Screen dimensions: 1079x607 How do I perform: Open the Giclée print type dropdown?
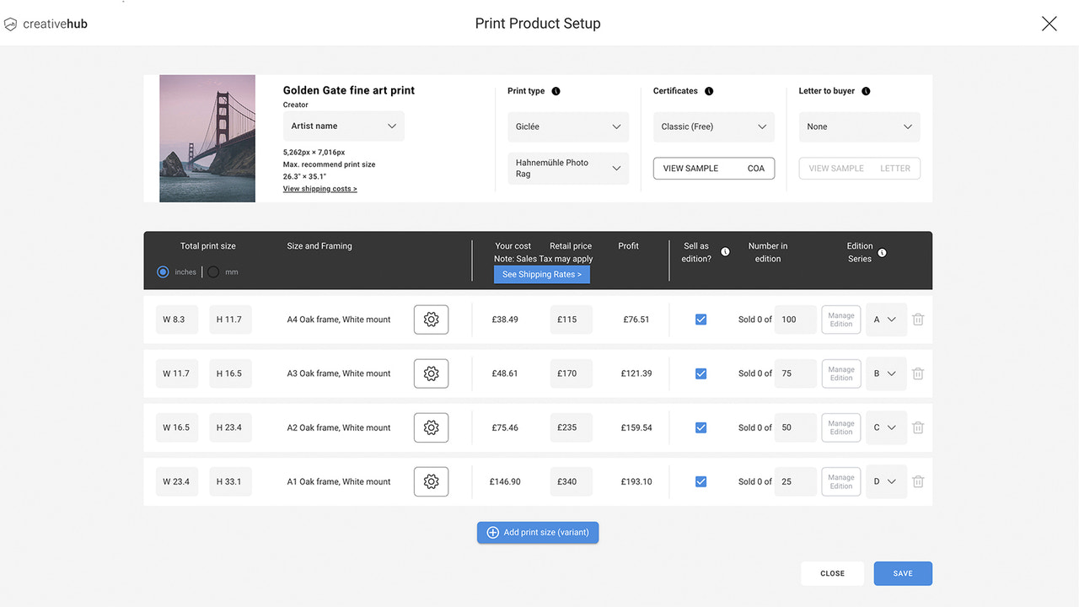click(x=567, y=126)
